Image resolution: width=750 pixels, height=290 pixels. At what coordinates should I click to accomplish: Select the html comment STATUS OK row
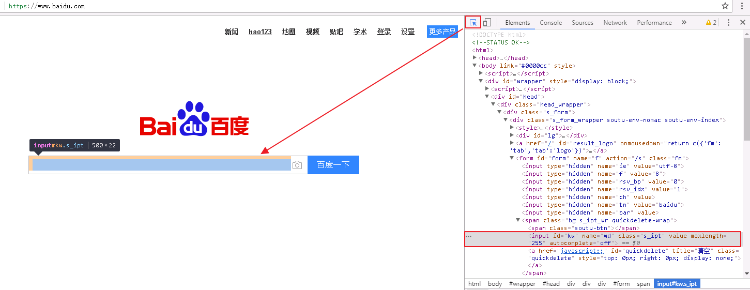(x=501, y=42)
